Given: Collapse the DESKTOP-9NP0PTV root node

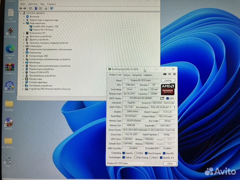Looking at the screenshot, I should (x=21, y=13).
